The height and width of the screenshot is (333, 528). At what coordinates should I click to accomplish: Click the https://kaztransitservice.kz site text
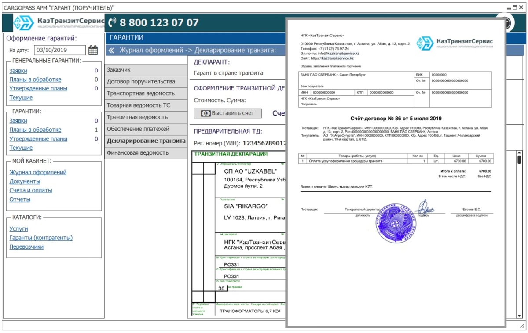(x=331, y=58)
